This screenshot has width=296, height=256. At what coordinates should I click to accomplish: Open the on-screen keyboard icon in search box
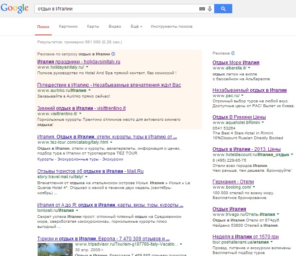(202, 9)
